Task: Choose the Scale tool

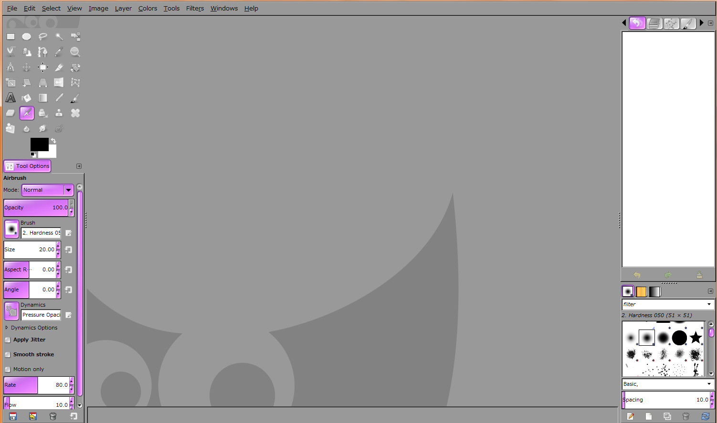Action: 11,83
